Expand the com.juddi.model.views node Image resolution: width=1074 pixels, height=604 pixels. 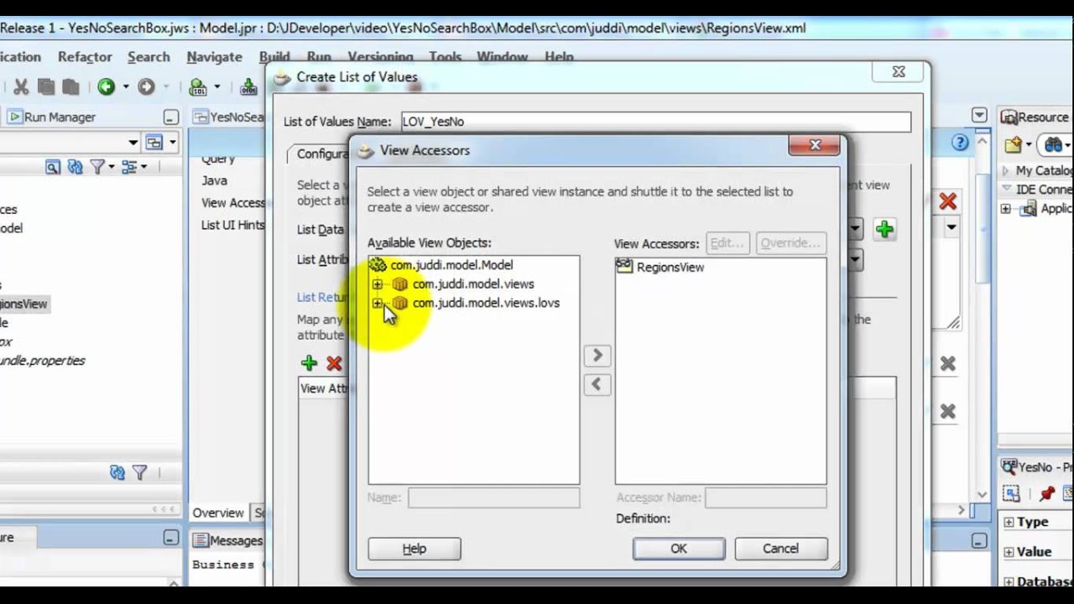(x=378, y=284)
